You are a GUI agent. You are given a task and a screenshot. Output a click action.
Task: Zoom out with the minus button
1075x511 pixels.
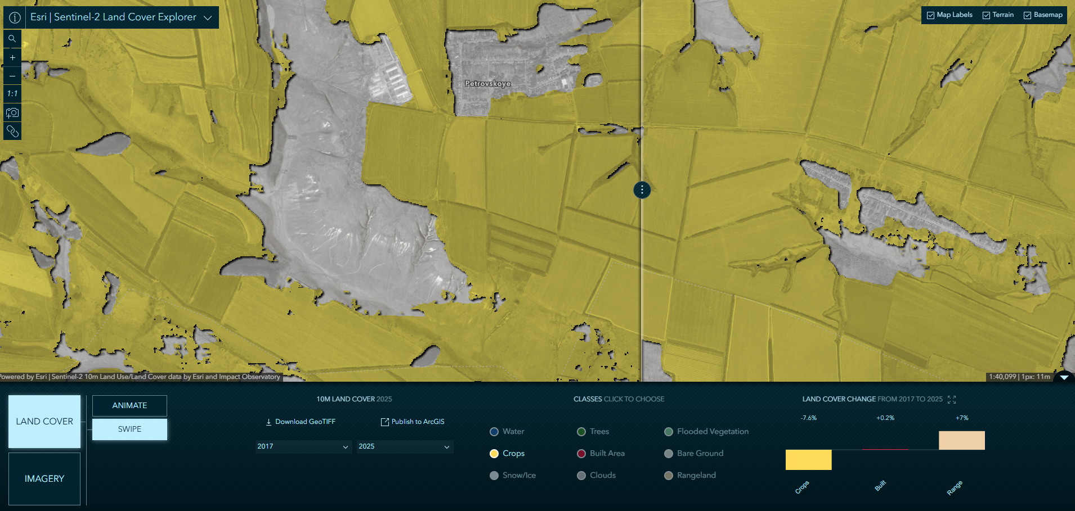12,76
